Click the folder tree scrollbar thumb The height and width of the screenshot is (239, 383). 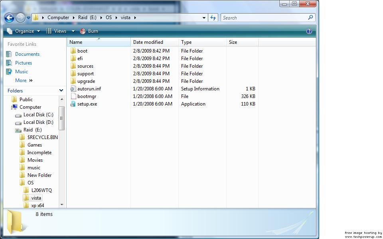[x=62, y=118]
